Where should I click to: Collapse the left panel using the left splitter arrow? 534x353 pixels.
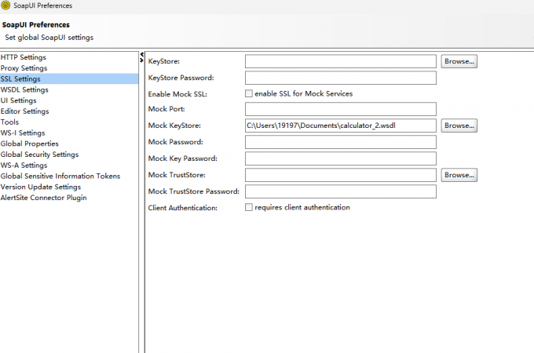(141, 54)
